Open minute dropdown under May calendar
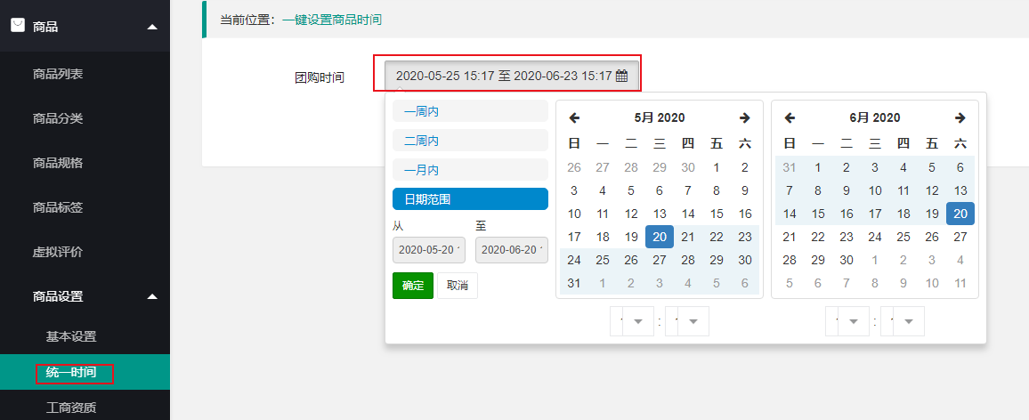The width and height of the screenshot is (1029, 420). coord(686,321)
